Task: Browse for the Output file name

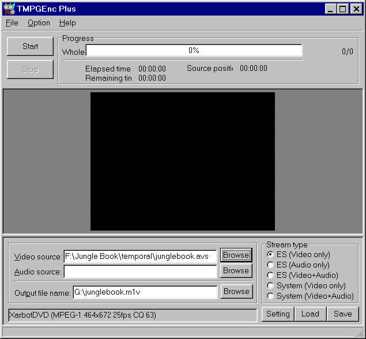Action: click(237, 291)
